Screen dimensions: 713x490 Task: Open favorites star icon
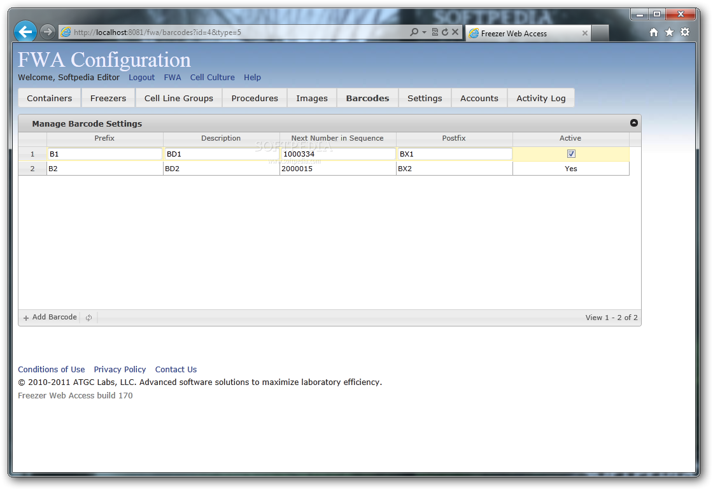pos(669,32)
